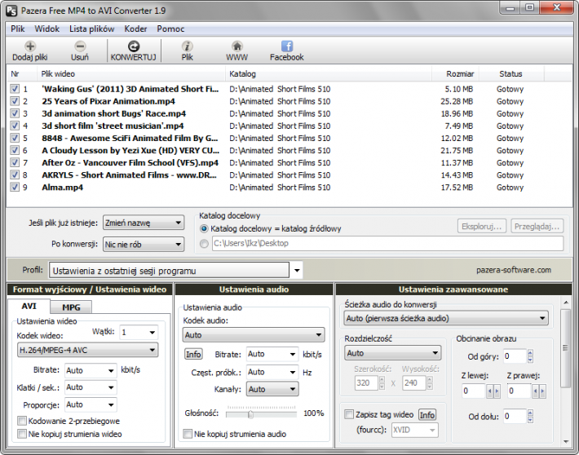The image size is (579, 455).
Task: Open Rozdzielczość resolution dropdown
Action: [392, 353]
